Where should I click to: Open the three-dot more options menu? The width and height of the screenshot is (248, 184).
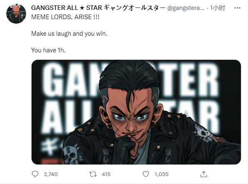click(x=237, y=8)
